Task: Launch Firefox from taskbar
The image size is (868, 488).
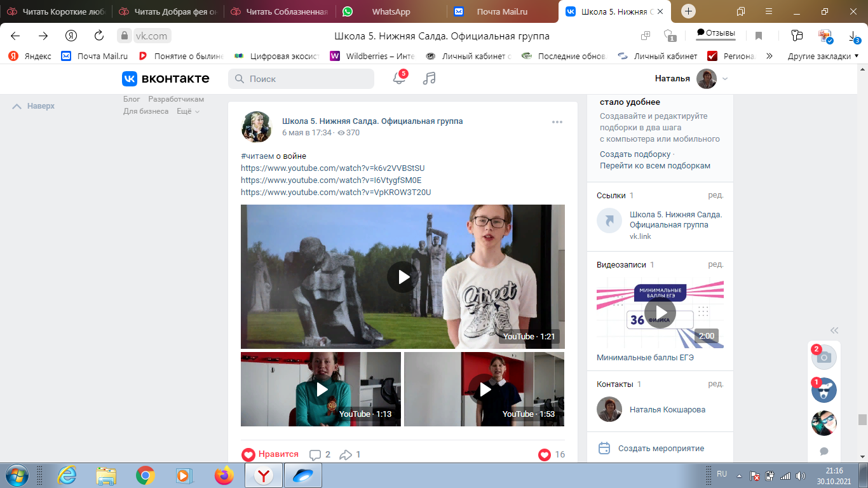Action: click(x=224, y=475)
